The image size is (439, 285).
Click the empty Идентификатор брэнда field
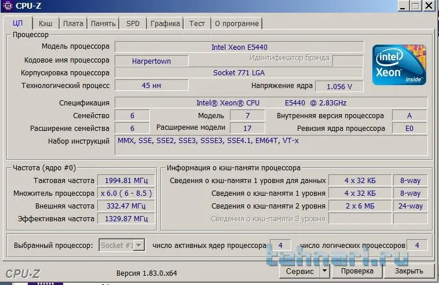pos(348,60)
